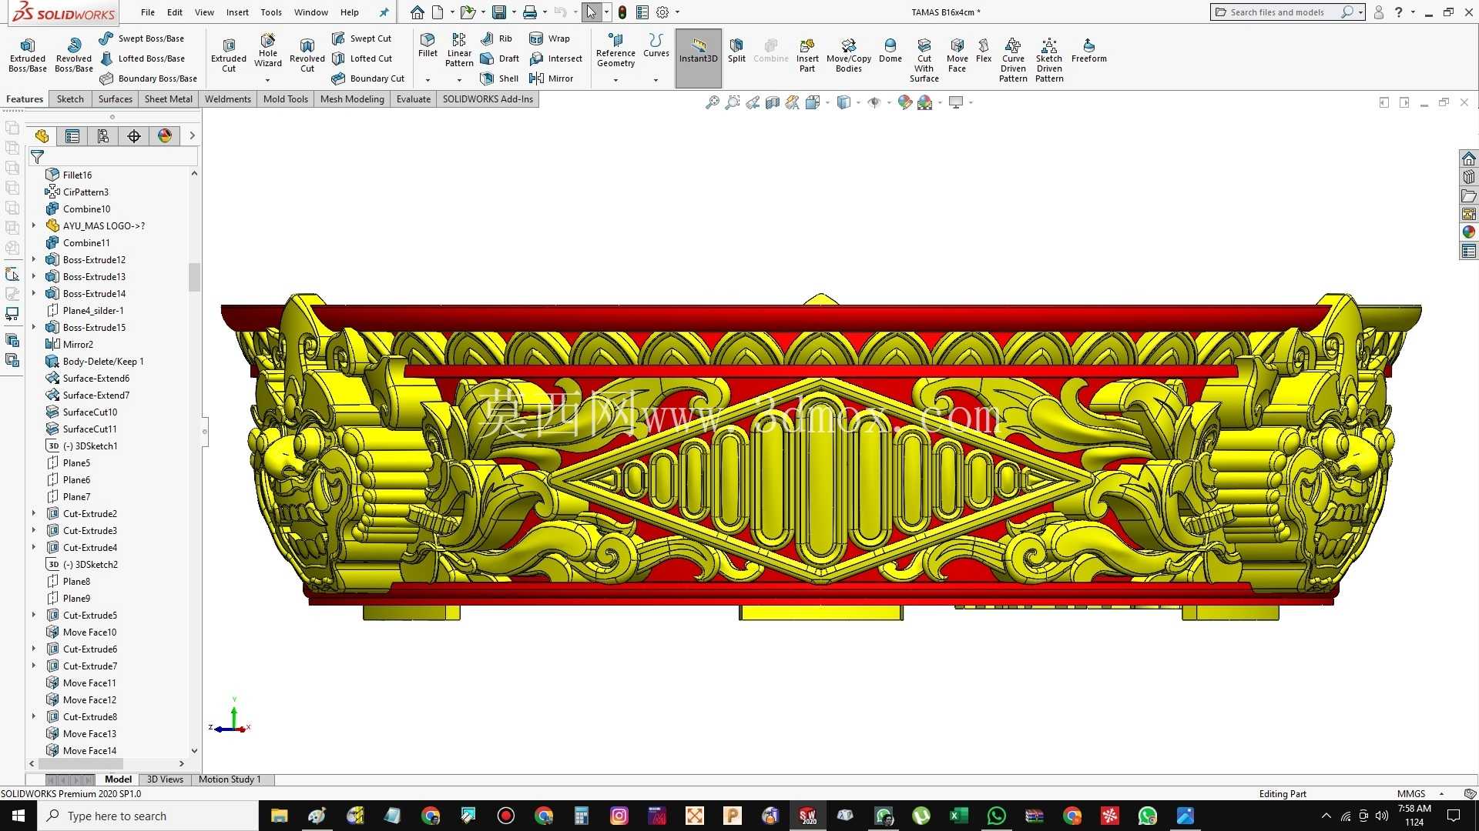Click the Lofted Boss/Base tool

pos(143,58)
